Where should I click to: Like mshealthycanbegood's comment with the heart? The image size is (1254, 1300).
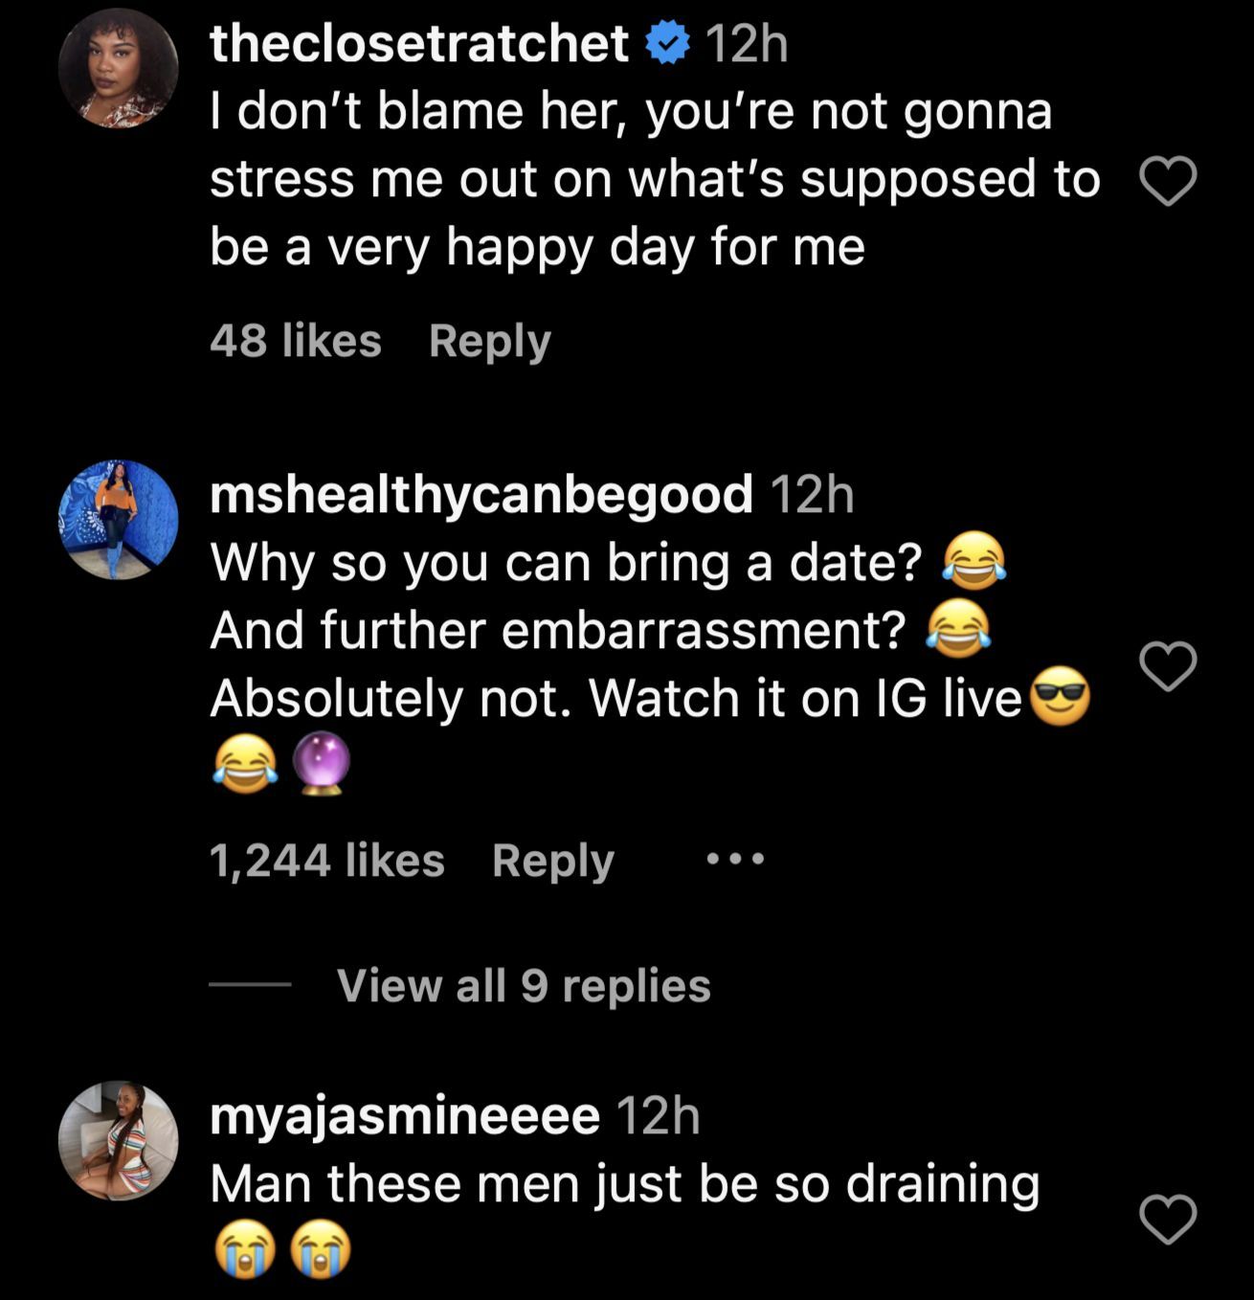tap(1168, 666)
